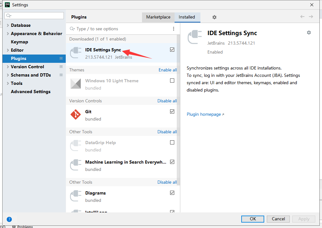
Task: Disable the Git plugin checkbox
Action: (172, 111)
